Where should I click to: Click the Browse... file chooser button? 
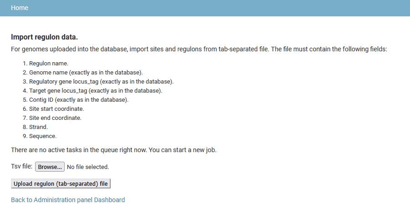coord(50,167)
